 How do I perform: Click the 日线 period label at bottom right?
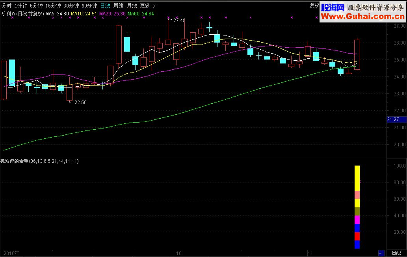[396, 253]
